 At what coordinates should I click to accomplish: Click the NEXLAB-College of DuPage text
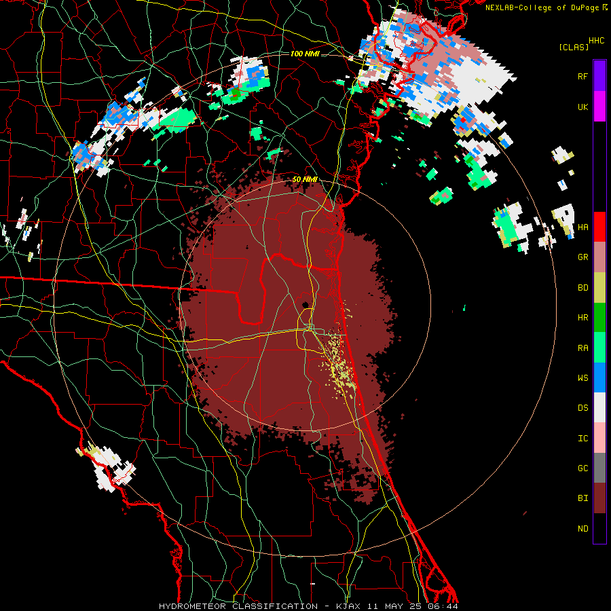(542, 7)
